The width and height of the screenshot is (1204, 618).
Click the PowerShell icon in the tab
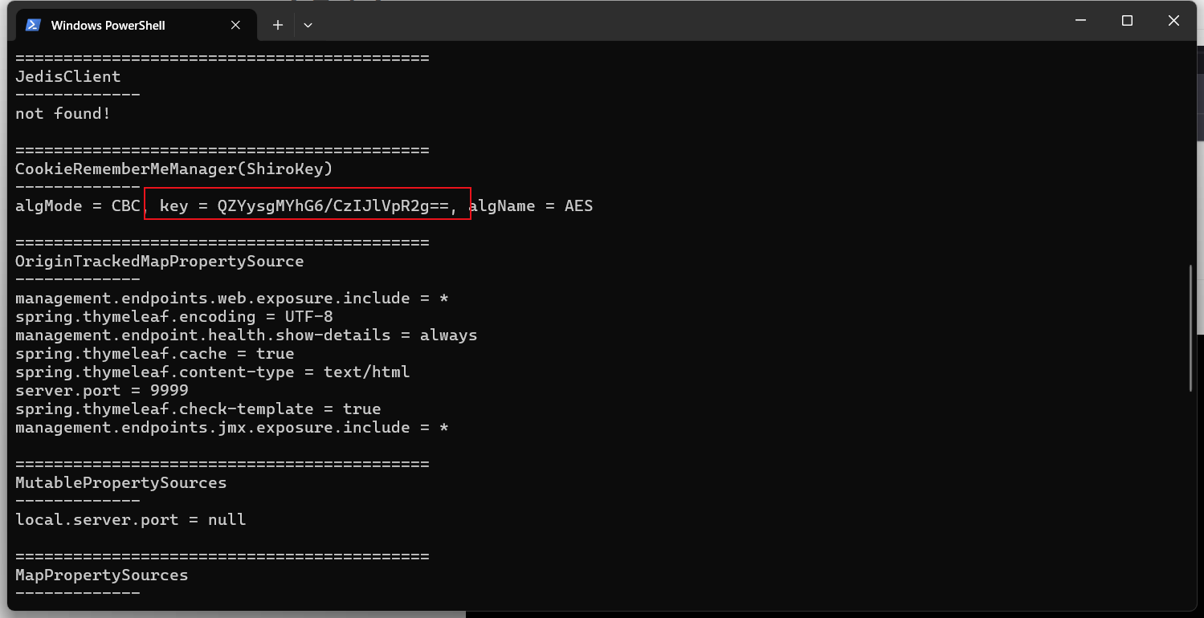(x=33, y=25)
